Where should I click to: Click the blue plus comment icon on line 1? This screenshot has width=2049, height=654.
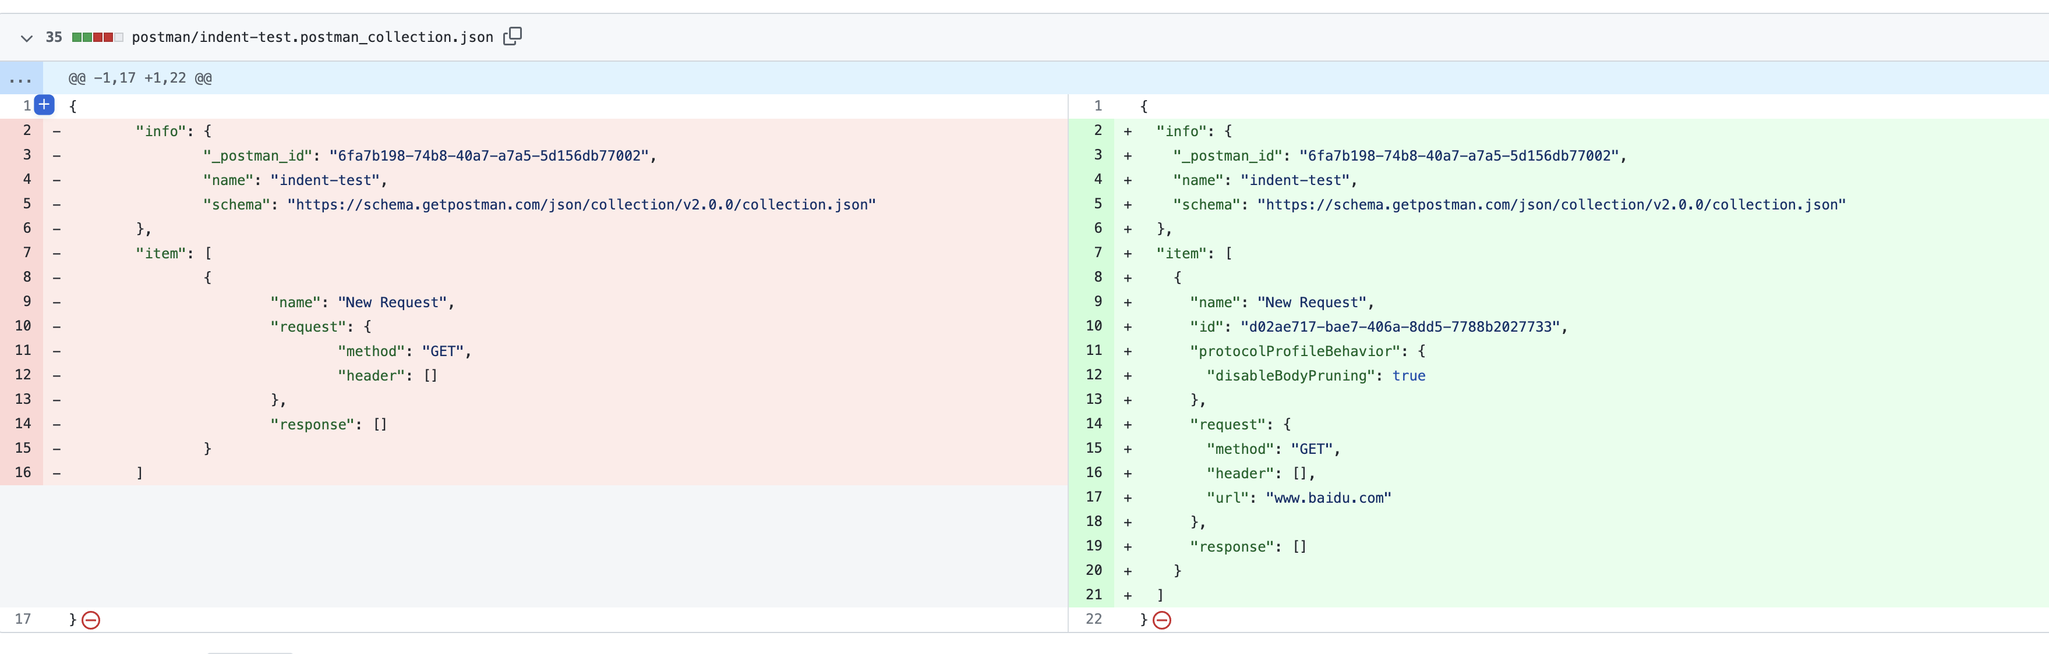(x=44, y=104)
